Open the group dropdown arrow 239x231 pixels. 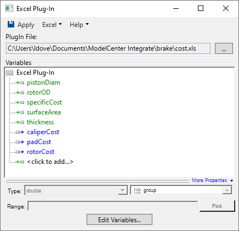click(x=227, y=190)
